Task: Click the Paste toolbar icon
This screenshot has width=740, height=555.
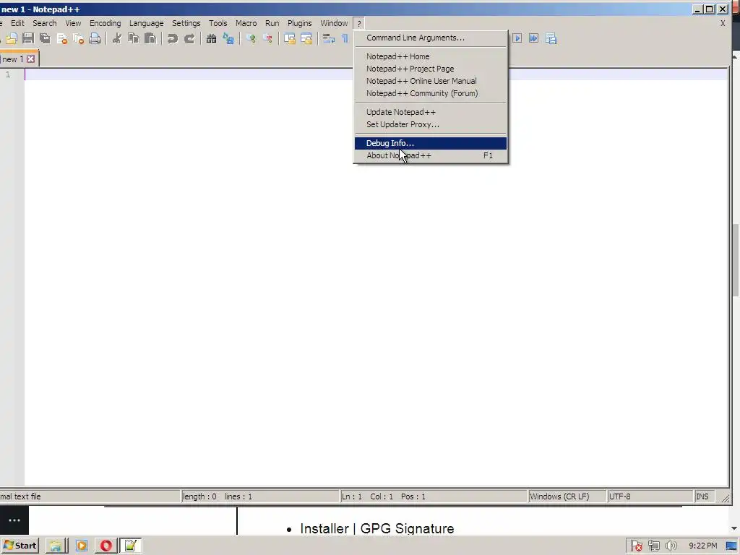Action: tap(150, 39)
